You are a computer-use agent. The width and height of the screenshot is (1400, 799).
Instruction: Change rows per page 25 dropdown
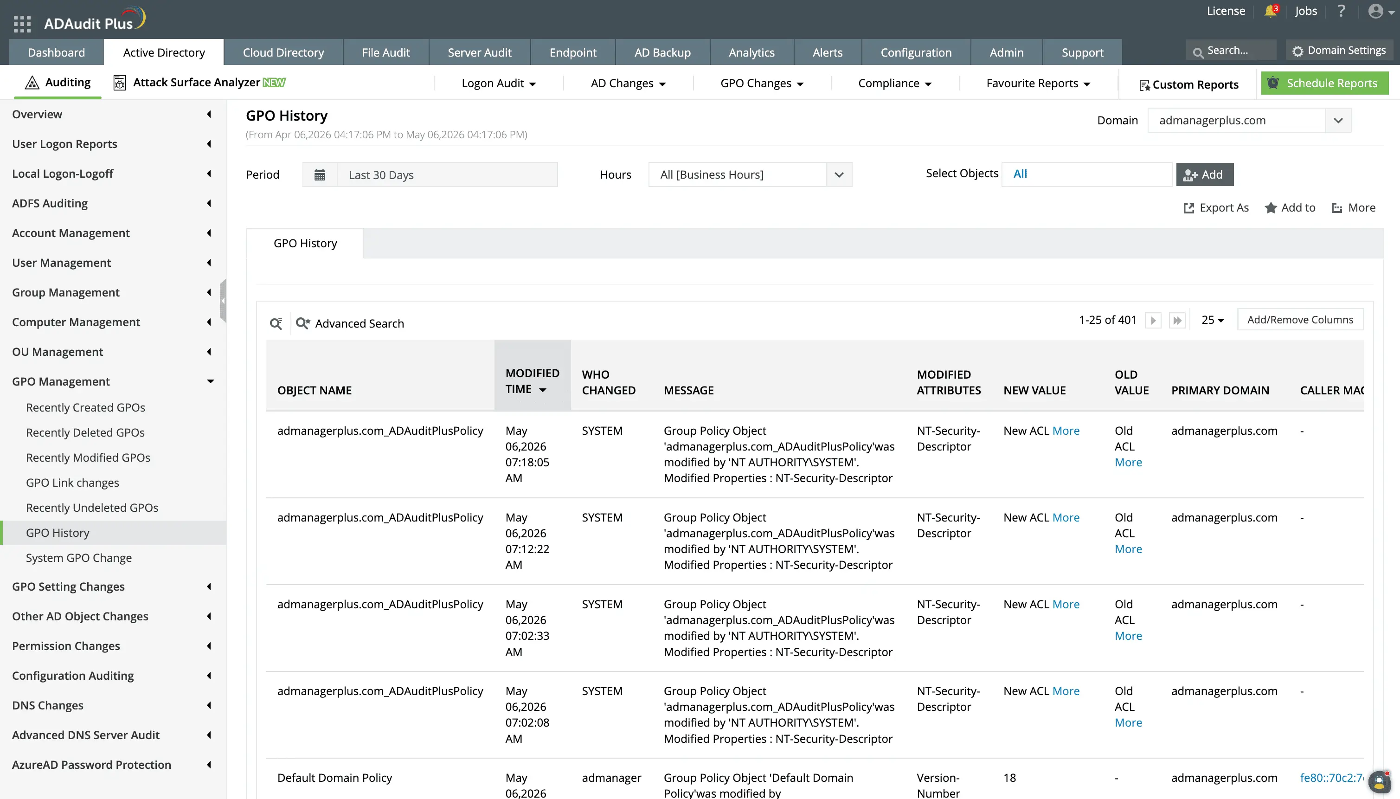(x=1213, y=320)
